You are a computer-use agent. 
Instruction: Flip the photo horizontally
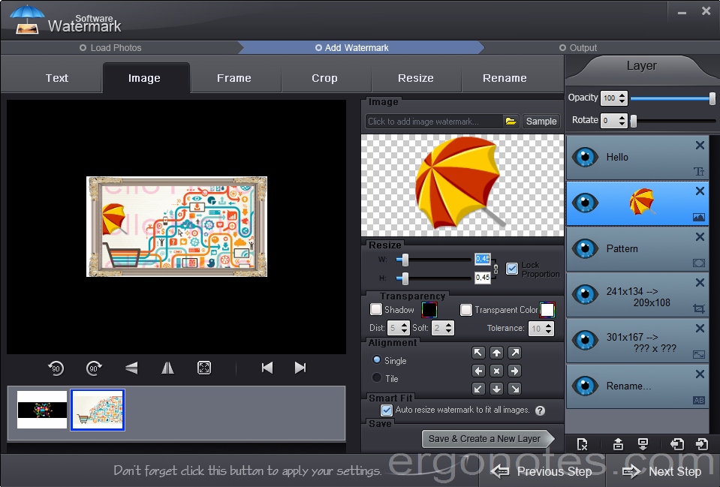(x=167, y=368)
